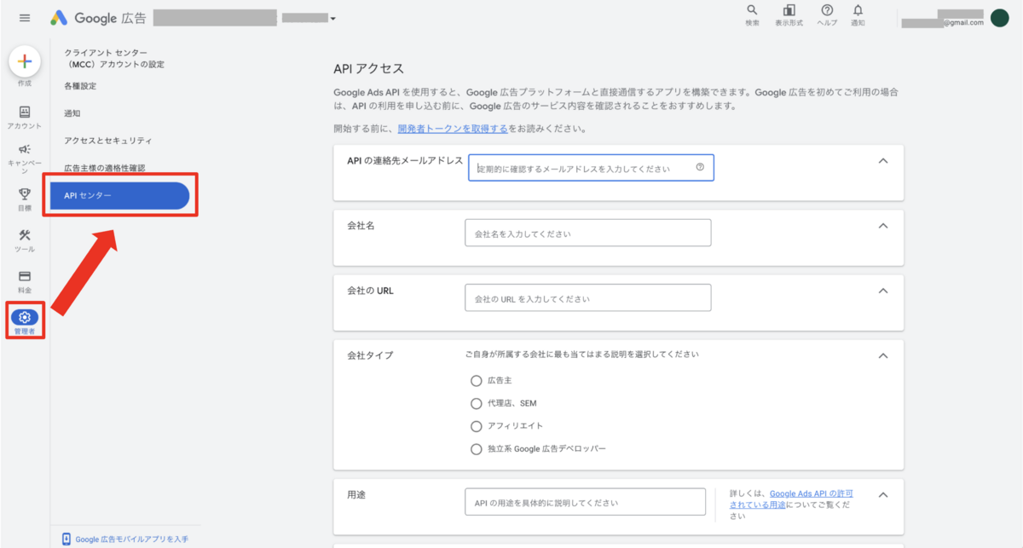Focus the API contact email input field
The height and width of the screenshot is (548, 1023).
coord(591,168)
